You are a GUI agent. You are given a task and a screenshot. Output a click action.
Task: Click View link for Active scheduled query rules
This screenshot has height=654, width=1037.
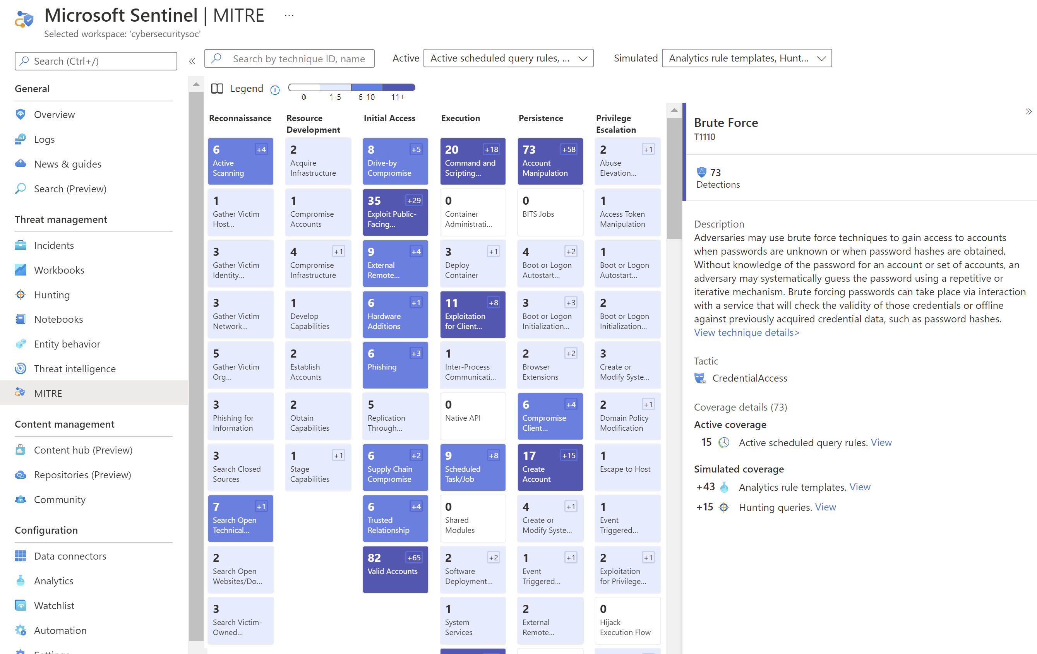(880, 442)
